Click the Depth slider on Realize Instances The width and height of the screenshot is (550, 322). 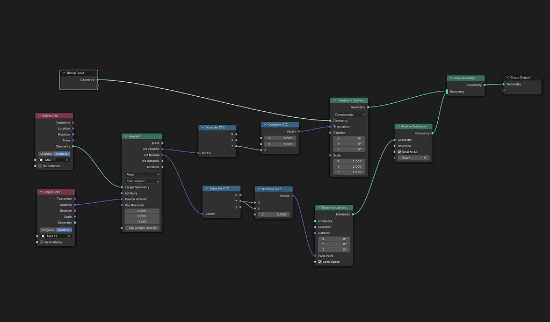click(x=414, y=158)
